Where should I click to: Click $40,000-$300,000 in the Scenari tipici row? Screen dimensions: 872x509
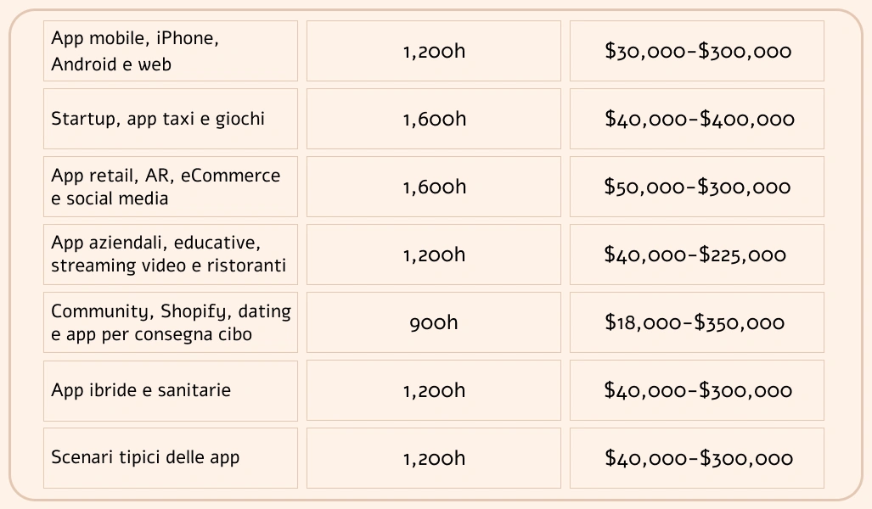tap(697, 458)
